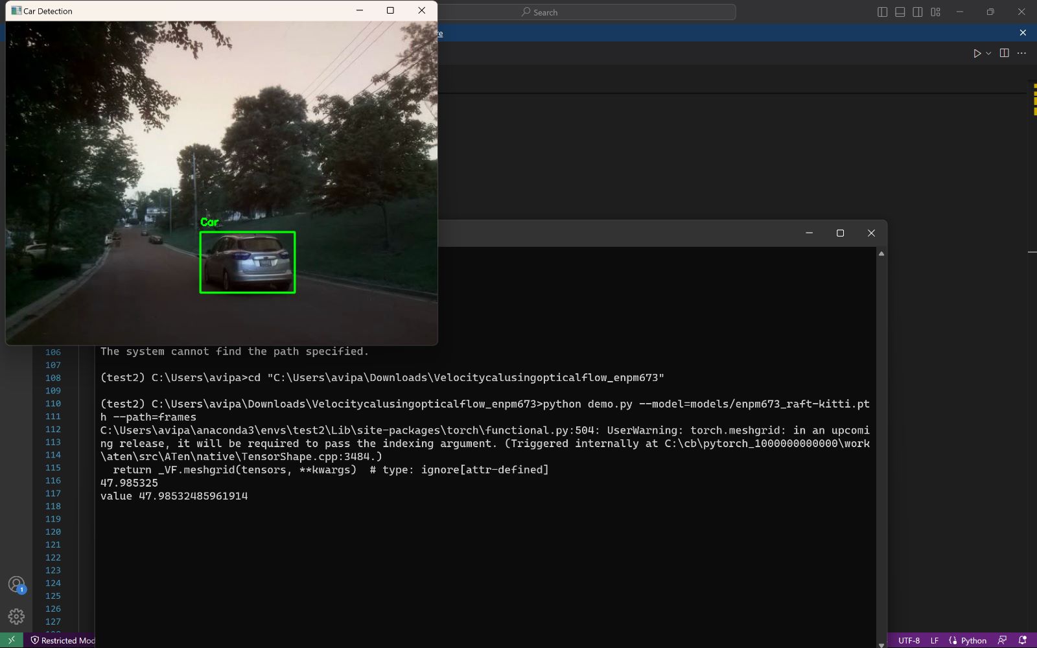Open the Accounts icon in the Activity Bar
The height and width of the screenshot is (648, 1037).
click(16, 584)
